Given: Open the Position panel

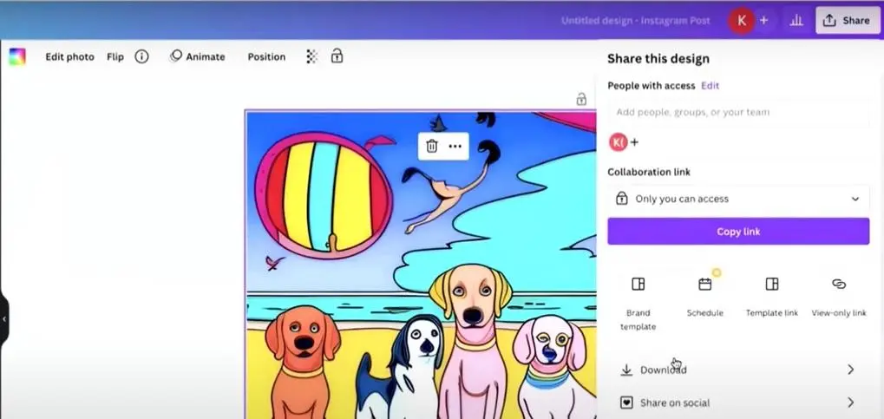Looking at the screenshot, I should (266, 56).
